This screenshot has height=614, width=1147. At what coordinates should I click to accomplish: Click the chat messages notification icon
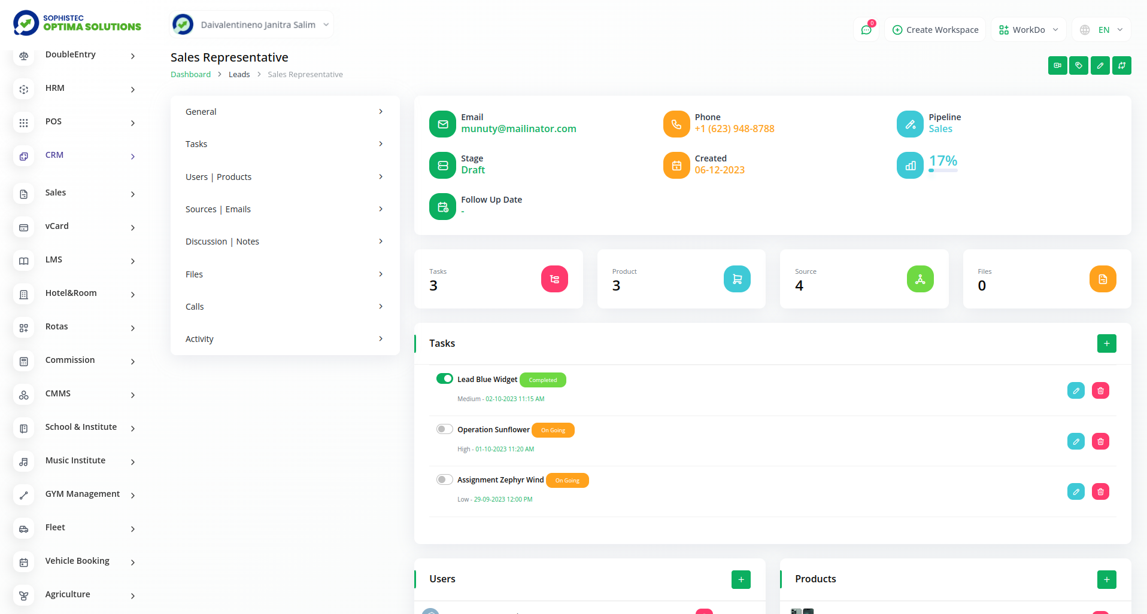pos(866,30)
